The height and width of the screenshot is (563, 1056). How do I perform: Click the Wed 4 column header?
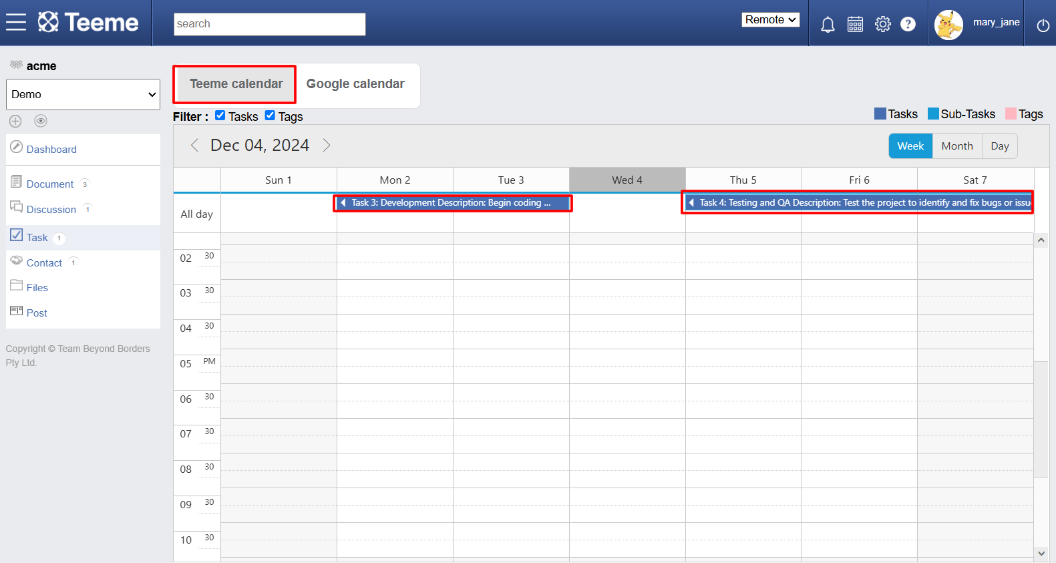click(627, 180)
